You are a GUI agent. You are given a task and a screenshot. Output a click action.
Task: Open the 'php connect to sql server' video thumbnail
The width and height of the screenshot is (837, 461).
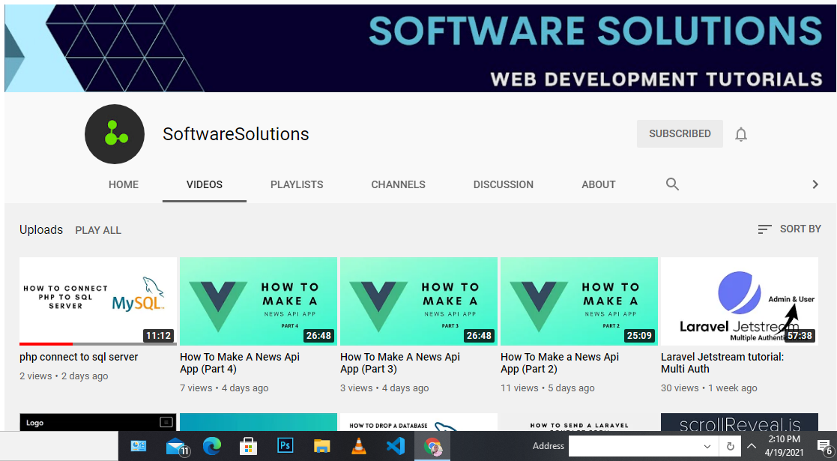[98, 301]
